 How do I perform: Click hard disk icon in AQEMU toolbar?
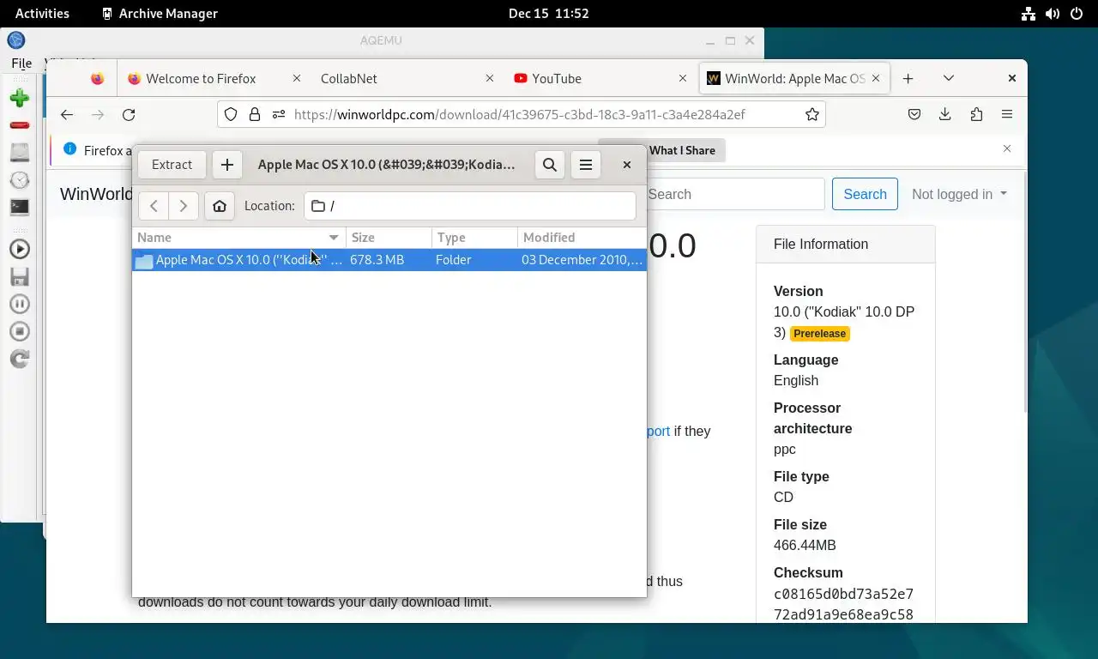point(19,153)
